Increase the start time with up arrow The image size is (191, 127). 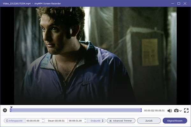[43, 119]
